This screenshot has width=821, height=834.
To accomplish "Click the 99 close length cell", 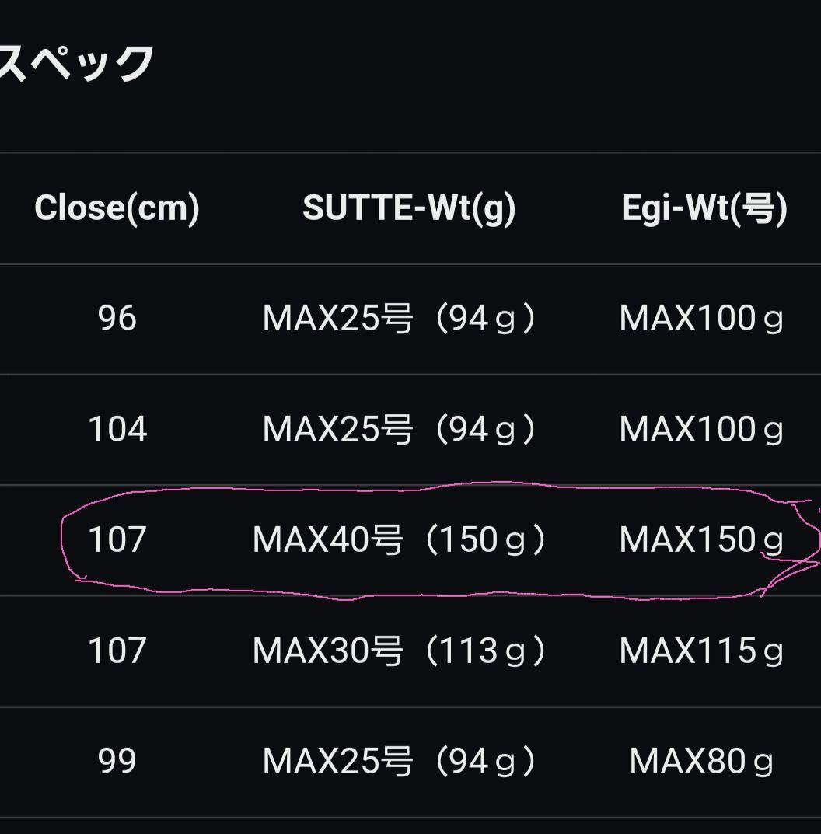I will tap(117, 762).
